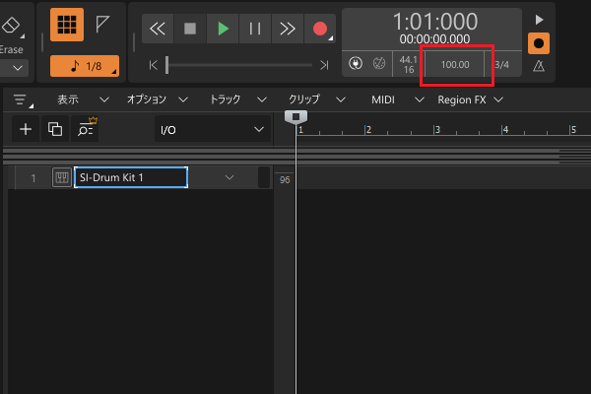
Task: Click the 3/4 time signature
Action: click(x=501, y=65)
